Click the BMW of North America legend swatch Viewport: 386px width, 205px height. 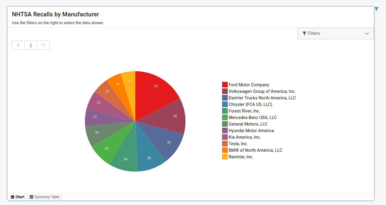tap(225, 150)
